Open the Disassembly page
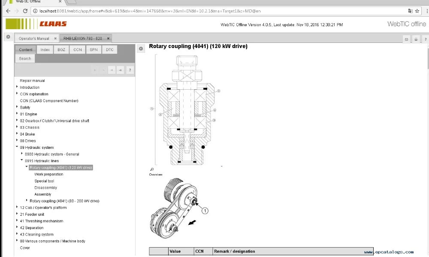 click(x=46, y=188)
